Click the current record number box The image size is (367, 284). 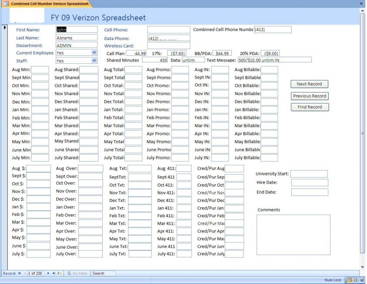click(35, 274)
